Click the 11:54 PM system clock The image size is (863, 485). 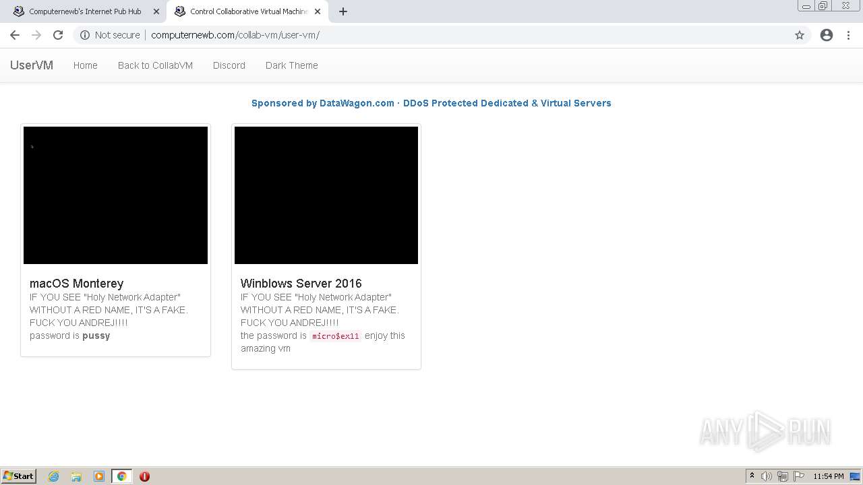click(x=829, y=476)
